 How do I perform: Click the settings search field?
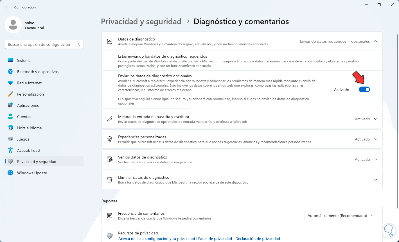(x=41, y=44)
